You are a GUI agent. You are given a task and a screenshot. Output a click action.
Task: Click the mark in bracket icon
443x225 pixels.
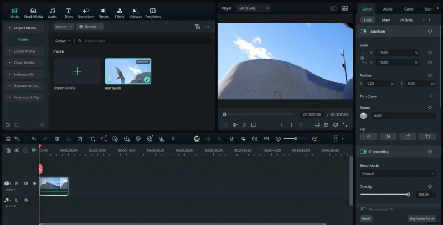click(282, 124)
